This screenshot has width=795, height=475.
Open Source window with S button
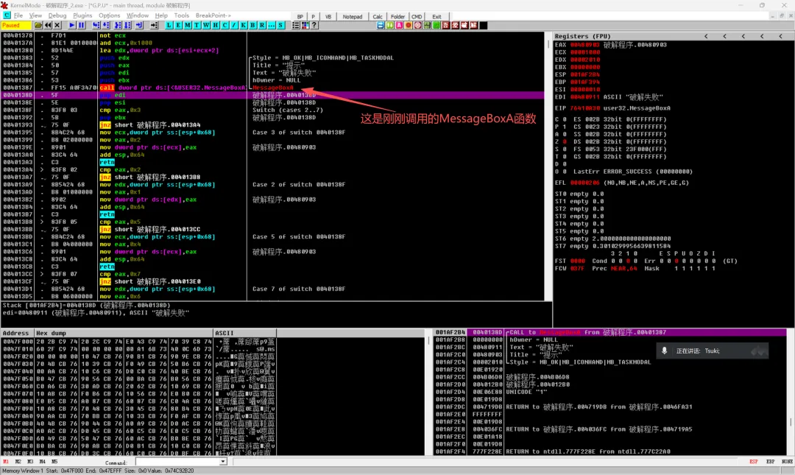coord(281,25)
